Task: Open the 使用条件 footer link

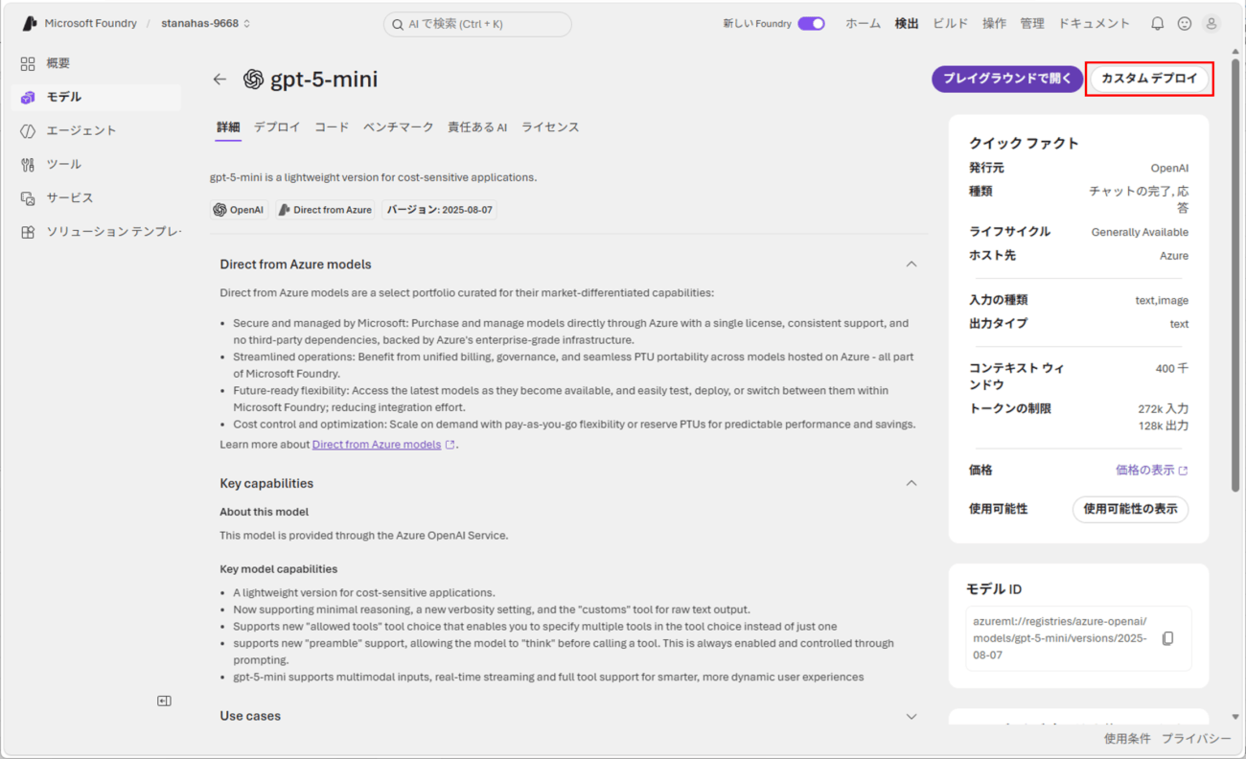Action: pyautogui.click(x=1127, y=739)
